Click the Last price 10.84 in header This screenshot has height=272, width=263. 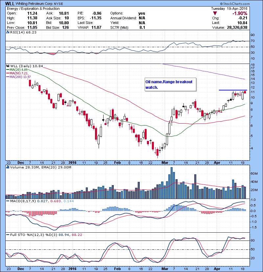pyautogui.click(x=243, y=23)
